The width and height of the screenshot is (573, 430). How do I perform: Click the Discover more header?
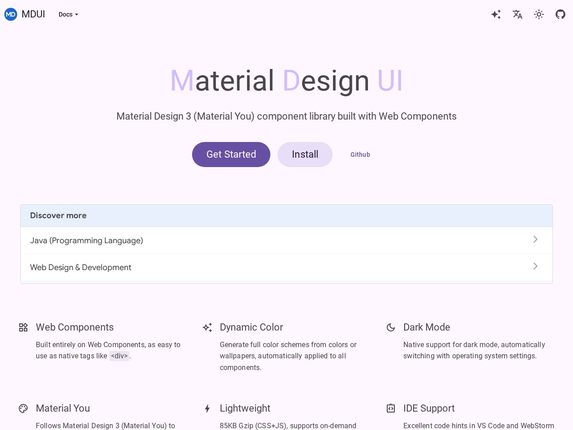286,215
